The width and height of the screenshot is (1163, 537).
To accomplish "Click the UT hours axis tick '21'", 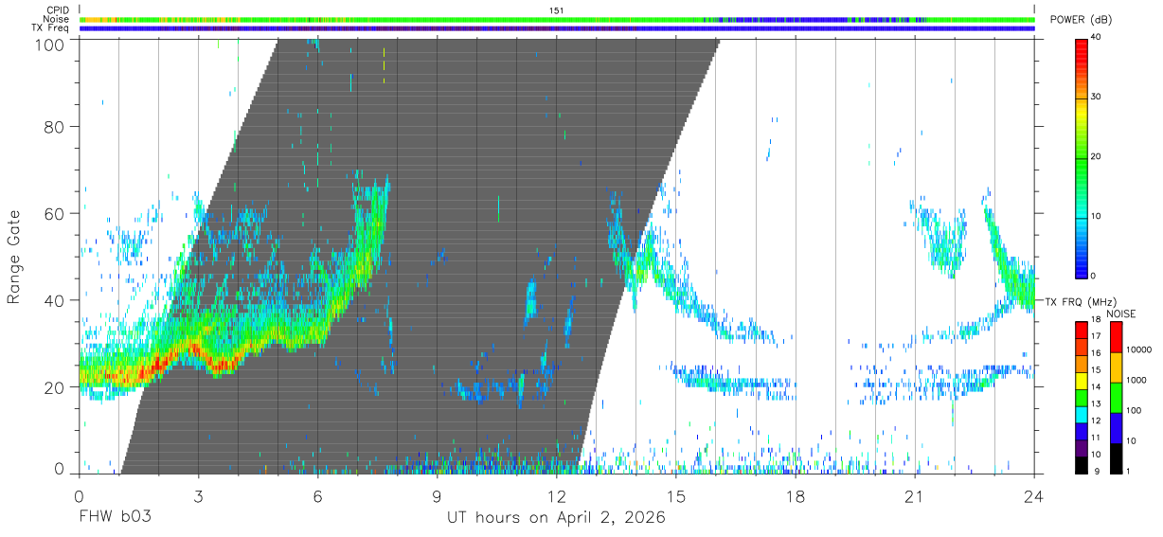I will (915, 495).
